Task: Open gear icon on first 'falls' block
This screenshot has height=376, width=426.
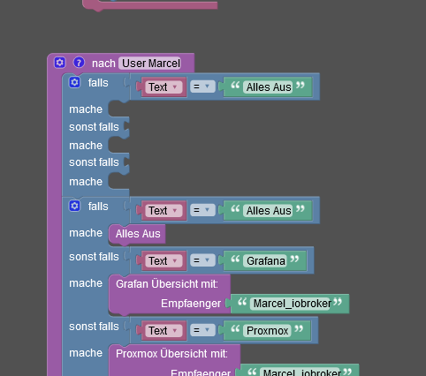Action: (74, 82)
